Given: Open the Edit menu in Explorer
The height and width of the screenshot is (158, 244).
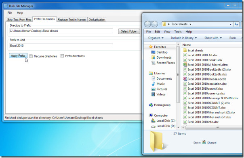Looking at the screenshot, I should (x=157, y=32).
